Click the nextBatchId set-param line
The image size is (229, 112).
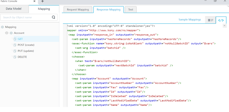click(x=126, y=65)
